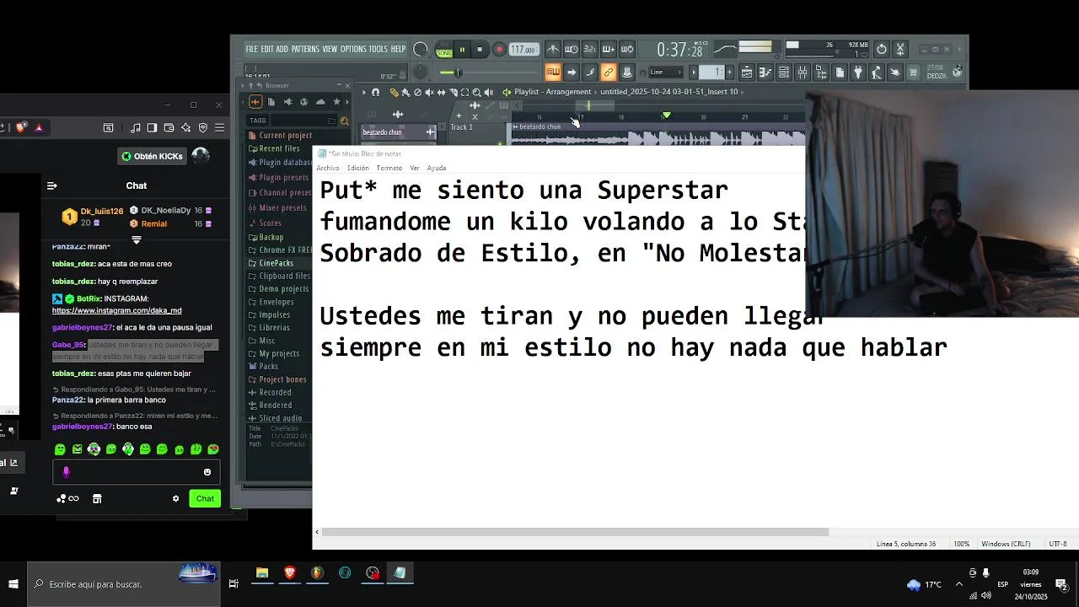Close the FL Studio Browser panel
Screen dimensions: 1079x607
click(347, 85)
